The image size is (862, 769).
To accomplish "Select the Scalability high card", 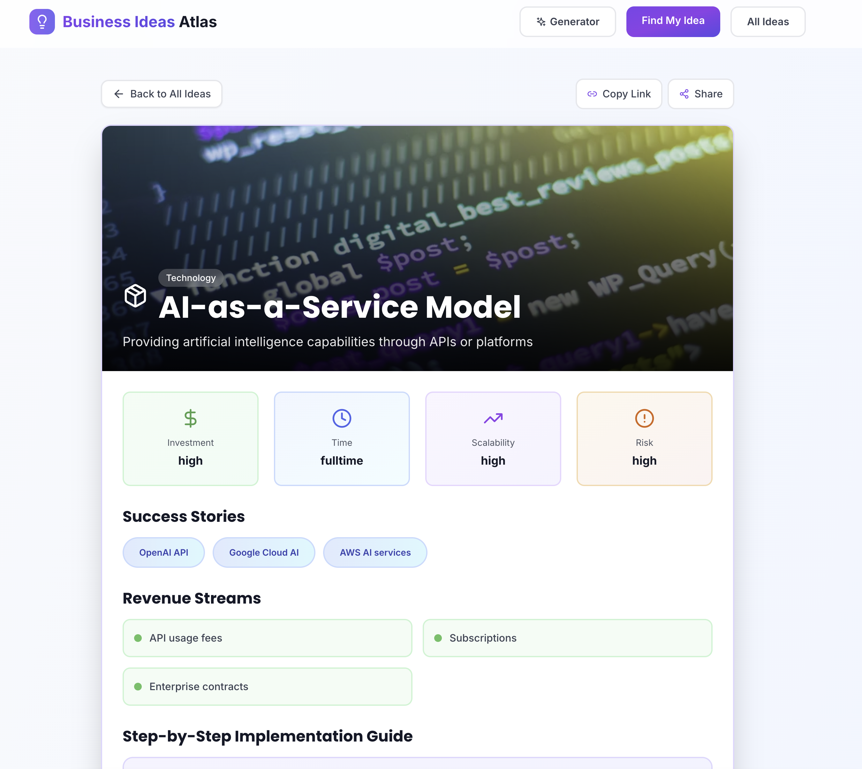I will pos(493,438).
